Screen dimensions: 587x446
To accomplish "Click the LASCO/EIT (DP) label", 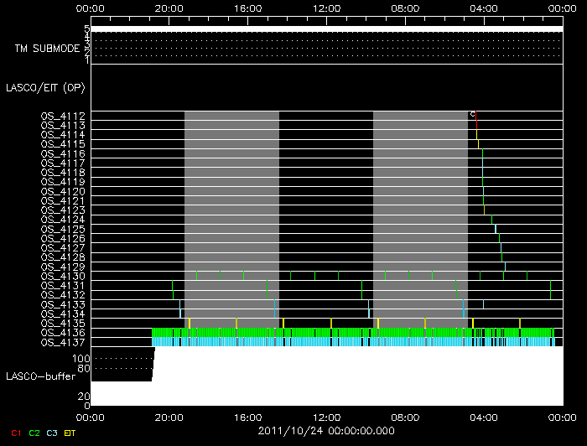I will pos(45,87).
